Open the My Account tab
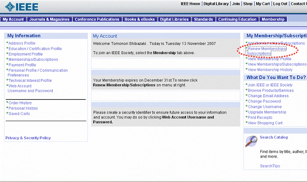 coord(13,19)
